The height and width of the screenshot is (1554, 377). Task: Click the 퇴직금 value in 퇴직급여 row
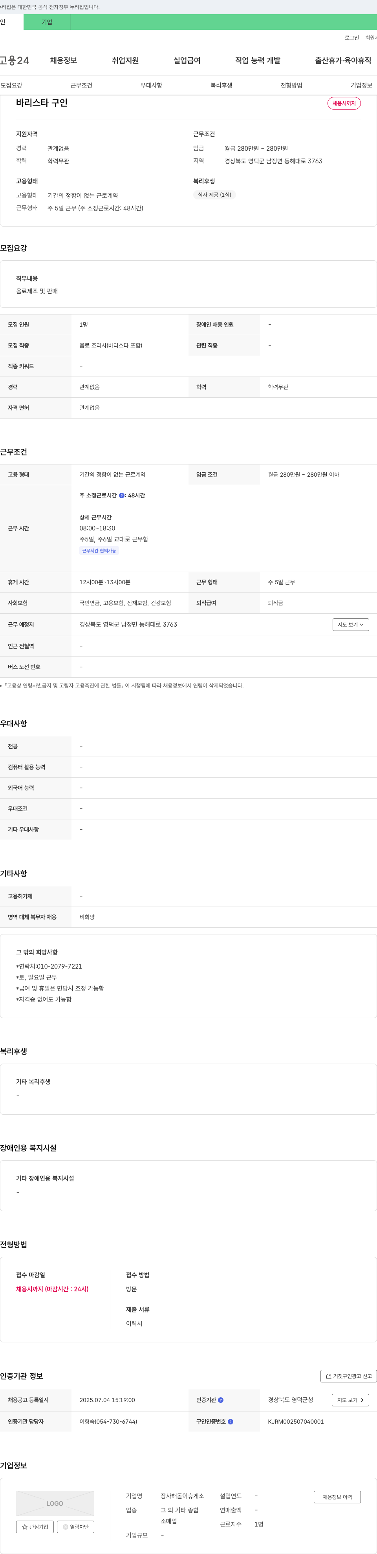(276, 603)
